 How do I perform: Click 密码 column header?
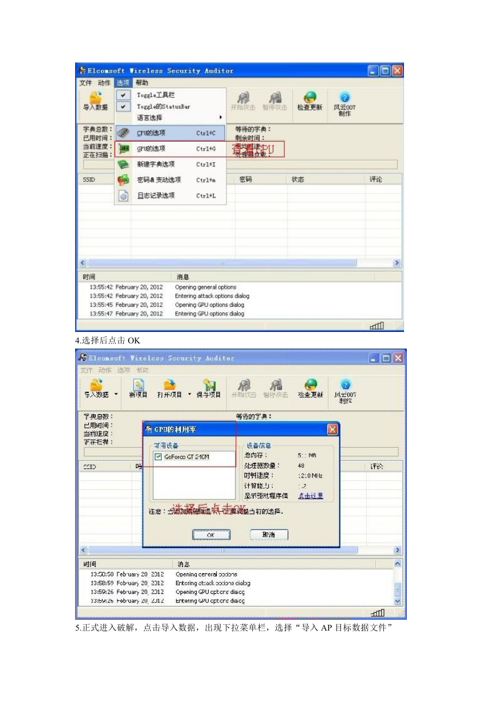(245, 179)
